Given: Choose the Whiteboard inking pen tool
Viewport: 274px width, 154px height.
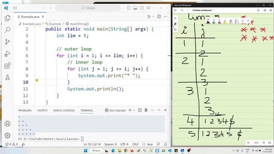Looking at the screenshot, I should 175,24.
